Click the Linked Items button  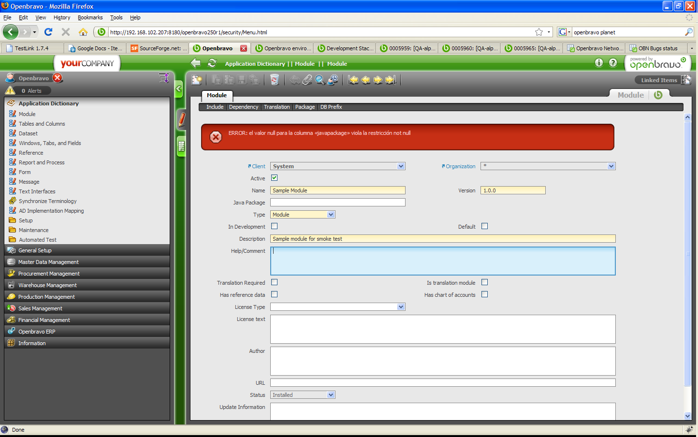point(659,80)
